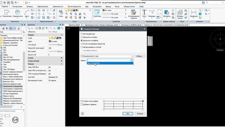225x127 pixels.
Task: Enable the Добавить формат checkbox
Action: click(x=82, y=104)
